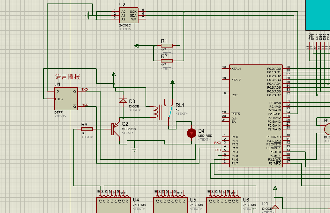Click the TXD wire label near P1.4
This screenshot has height=213, width=330.
tap(217, 150)
